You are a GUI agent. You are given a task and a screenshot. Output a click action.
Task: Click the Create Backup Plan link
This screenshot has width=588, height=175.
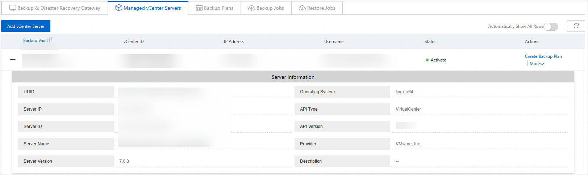pyautogui.click(x=543, y=56)
